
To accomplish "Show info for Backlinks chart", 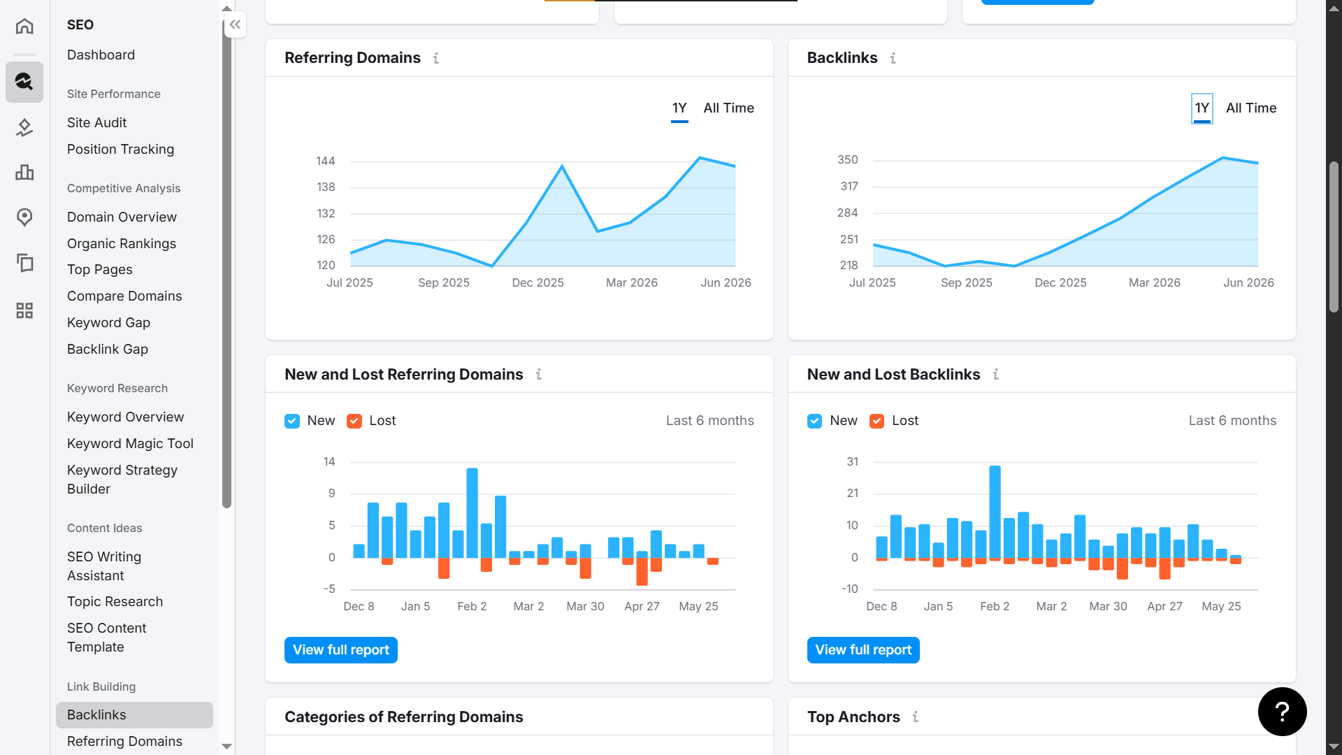I will coord(893,58).
